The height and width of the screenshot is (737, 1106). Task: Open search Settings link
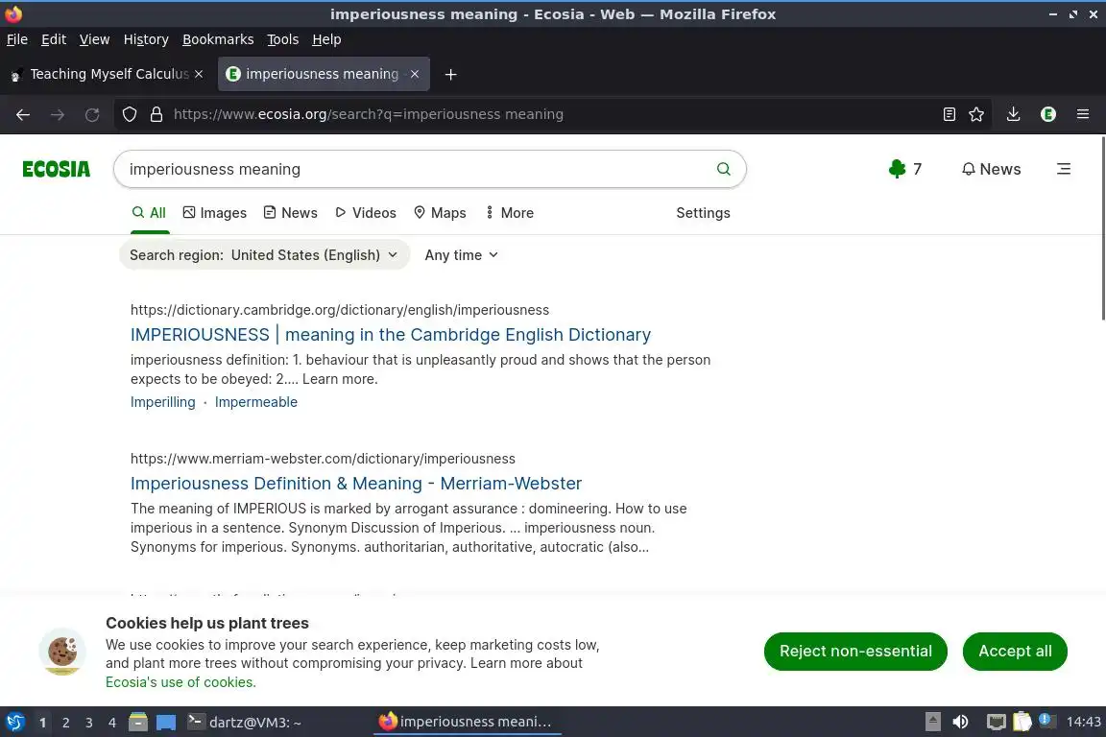(x=703, y=213)
